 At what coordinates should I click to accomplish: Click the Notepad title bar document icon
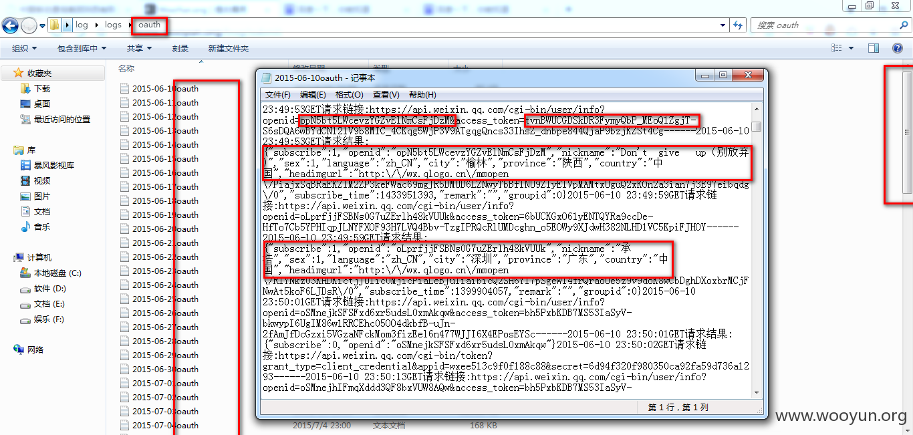click(x=267, y=78)
